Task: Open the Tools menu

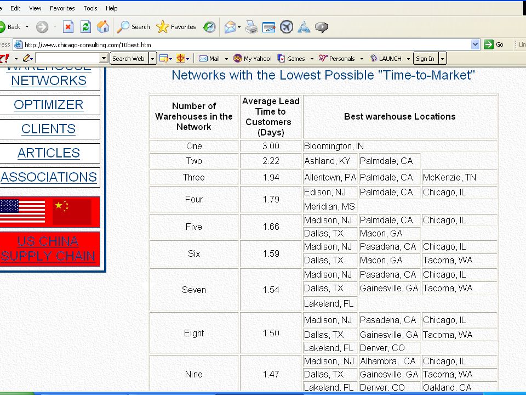Action: click(x=90, y=8)
